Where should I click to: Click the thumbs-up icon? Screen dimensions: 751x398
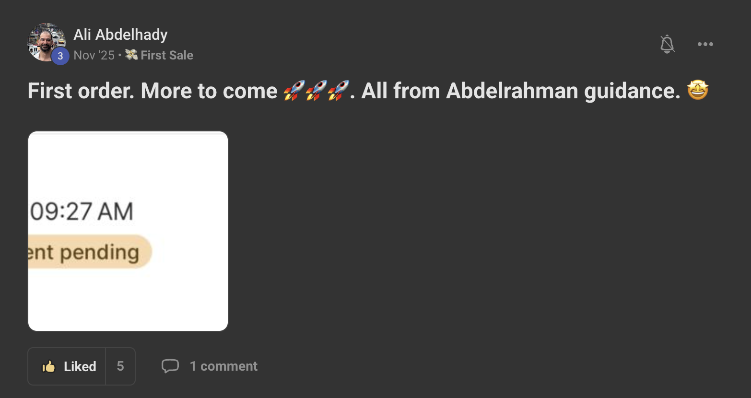tap(48, 367)
